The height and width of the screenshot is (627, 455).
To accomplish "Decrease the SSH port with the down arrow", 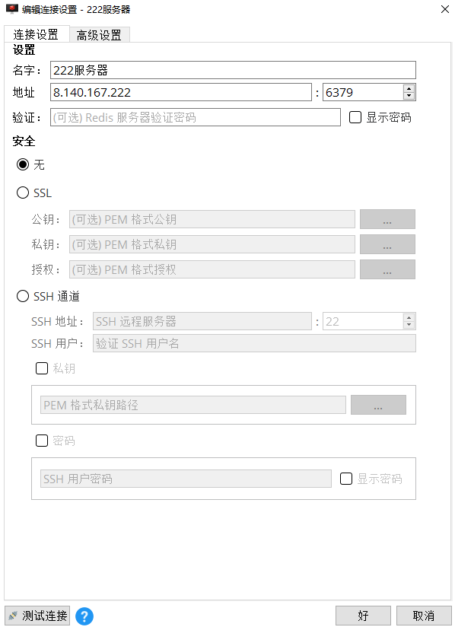I will (x=409, y=325).
